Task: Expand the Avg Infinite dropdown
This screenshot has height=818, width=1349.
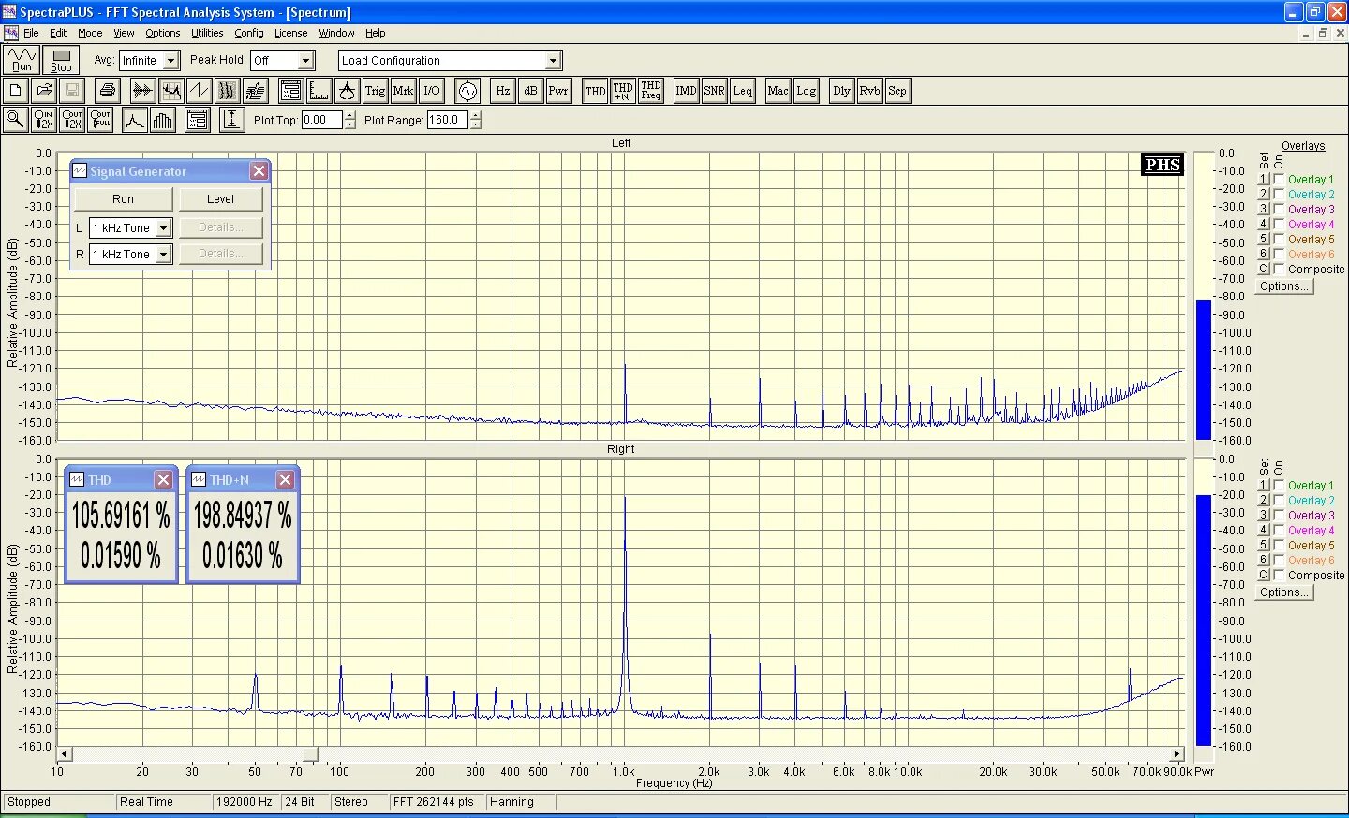Action: pyautogui.click(x=170, y=60)
